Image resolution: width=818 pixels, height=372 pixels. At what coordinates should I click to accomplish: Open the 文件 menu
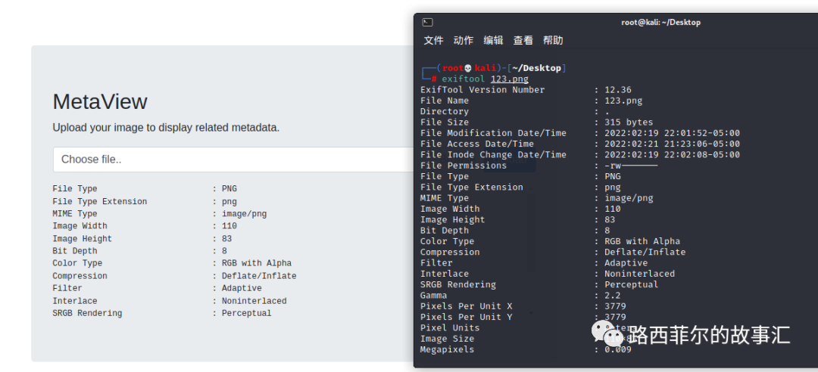click(x=433, y=41)
